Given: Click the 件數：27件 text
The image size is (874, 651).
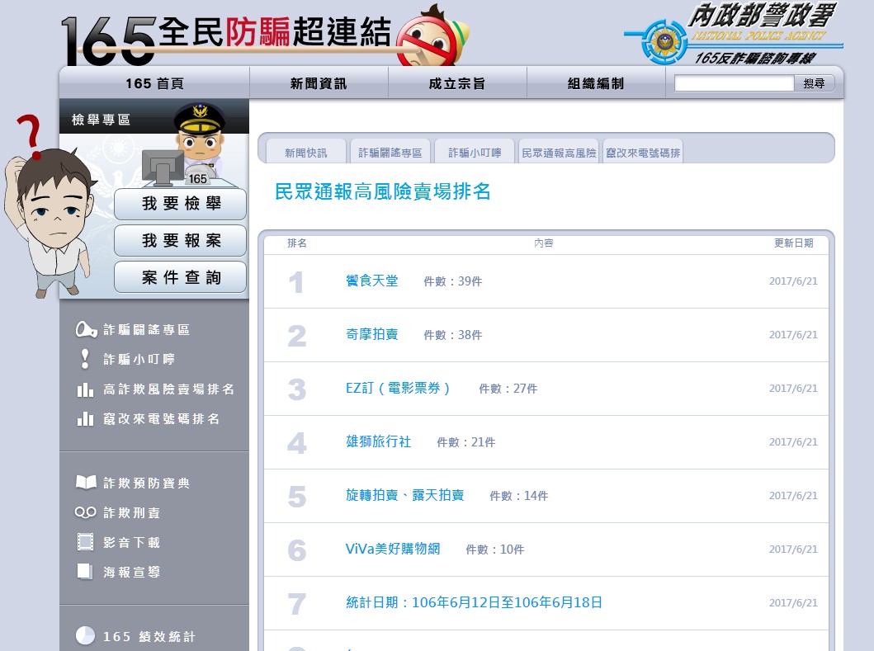Looking at the screenshot, I should 508,389.
